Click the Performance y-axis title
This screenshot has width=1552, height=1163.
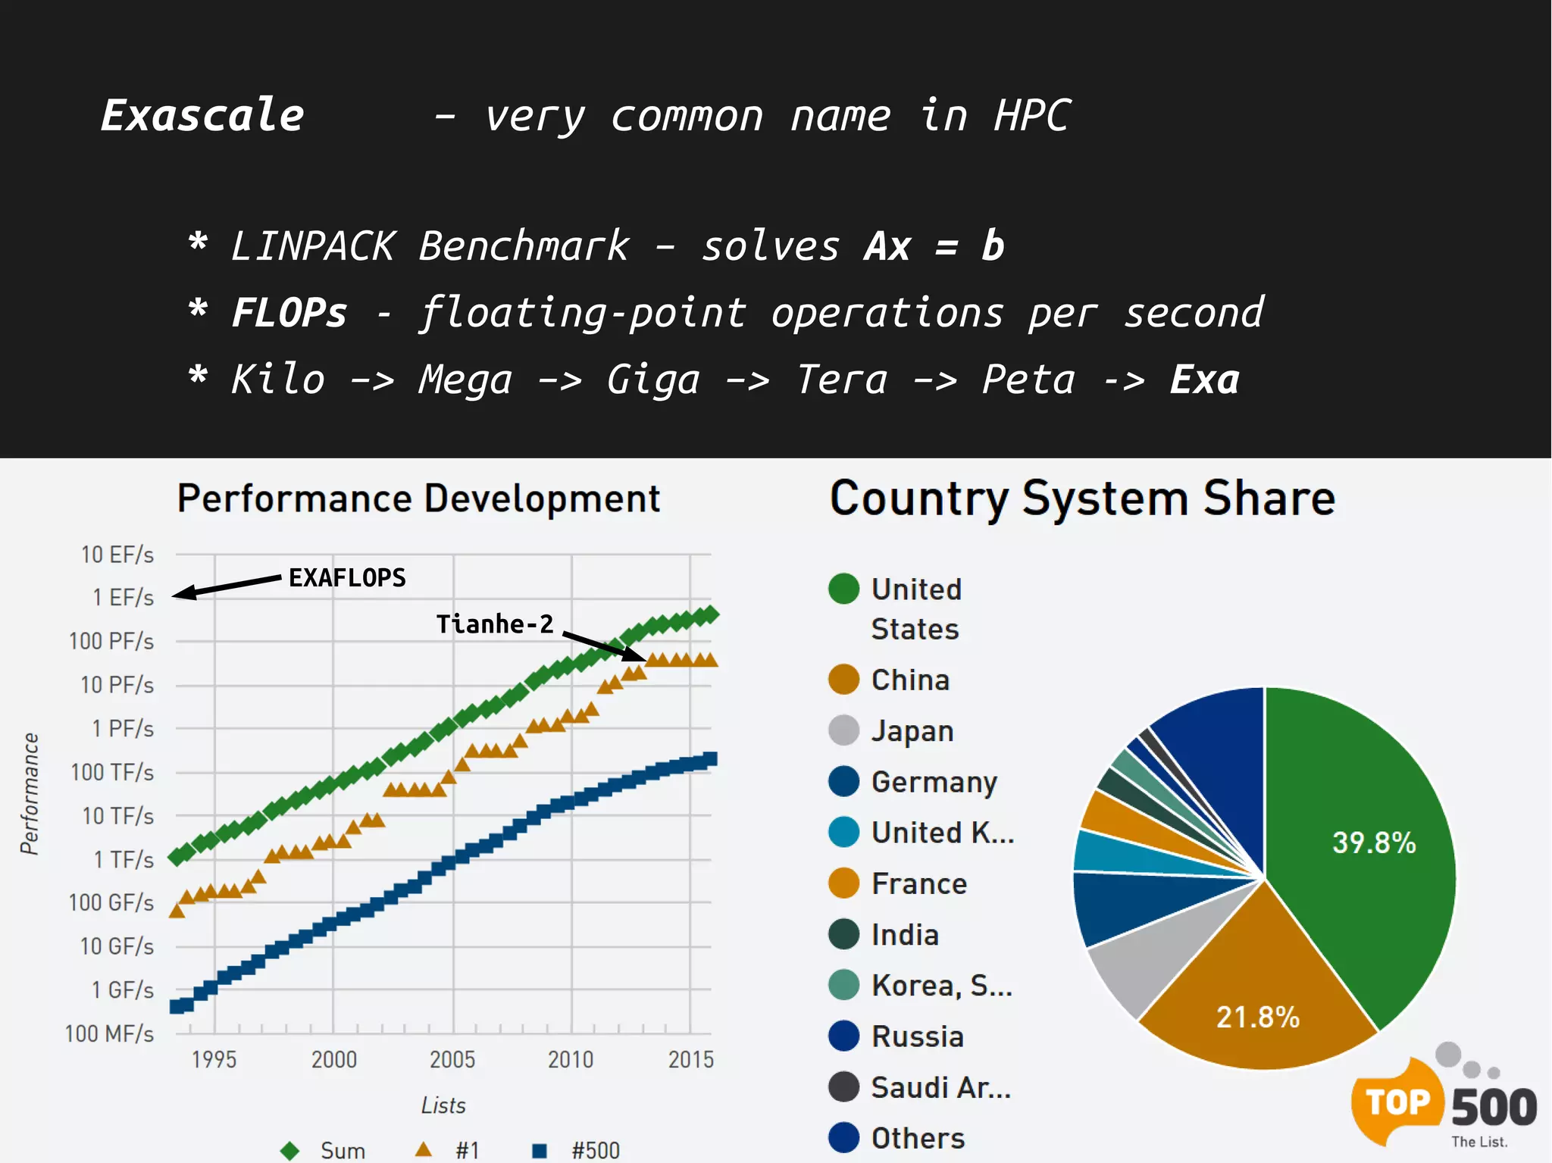[x=29, y=793]
